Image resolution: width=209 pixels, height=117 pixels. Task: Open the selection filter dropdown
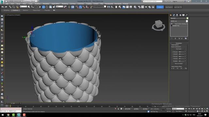coord(23,6)
